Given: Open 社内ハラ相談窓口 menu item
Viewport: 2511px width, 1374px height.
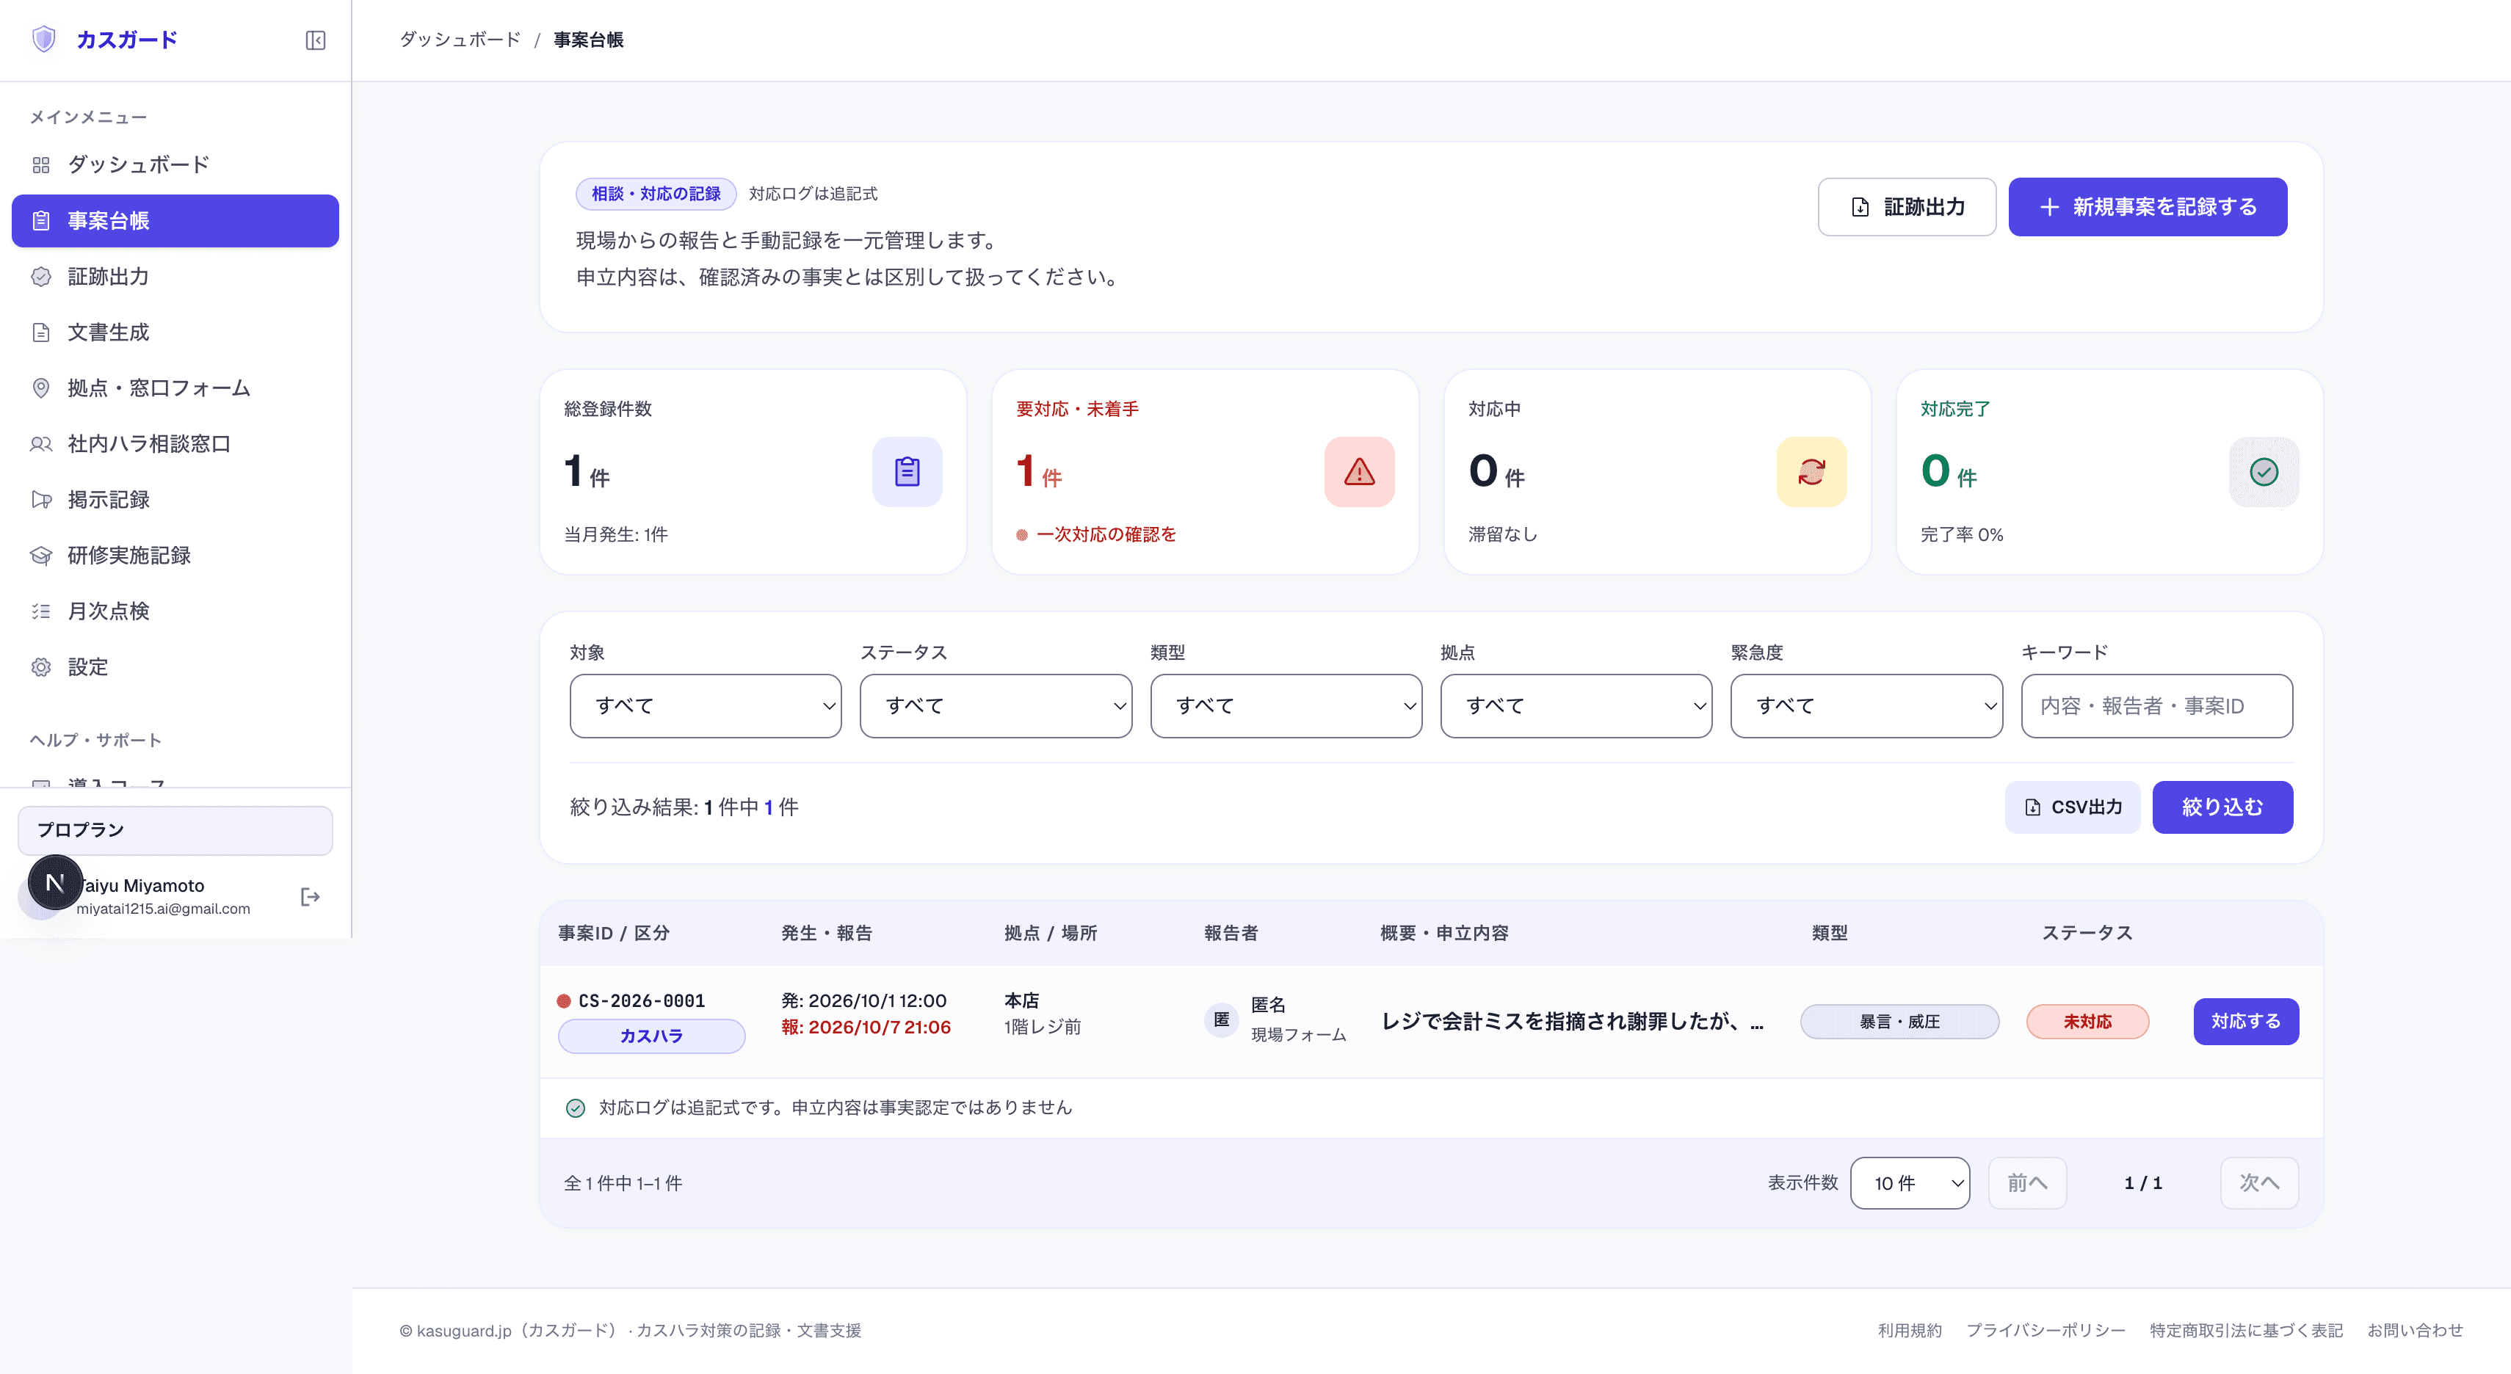Looking at the screenshot, I should pyautogui.click(x=175, y=444).
